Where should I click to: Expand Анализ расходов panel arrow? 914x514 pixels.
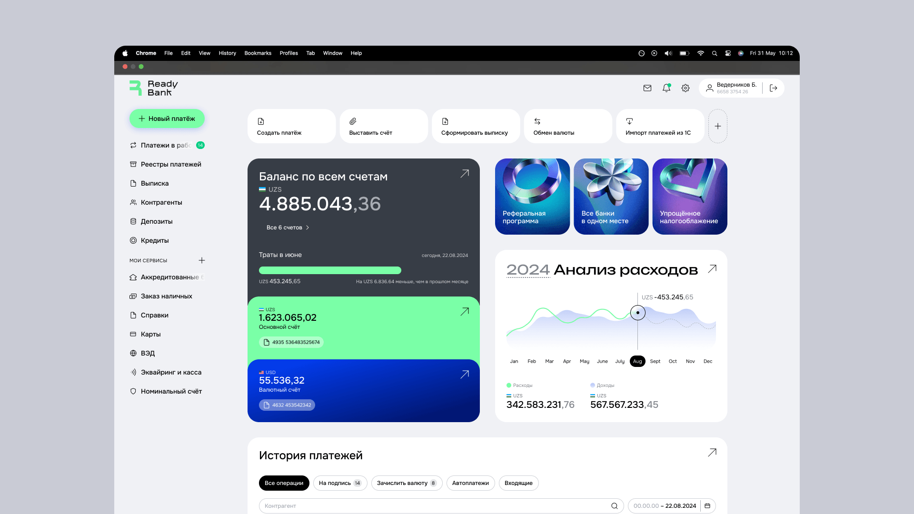click(712, 269)
